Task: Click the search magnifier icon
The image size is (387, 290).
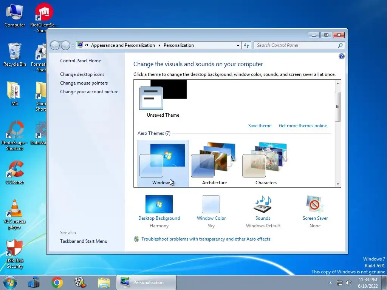Action: coord(340,45)
